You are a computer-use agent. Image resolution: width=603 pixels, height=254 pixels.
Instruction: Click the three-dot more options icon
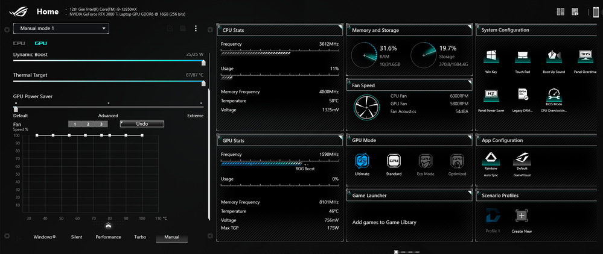click(196, 28)
